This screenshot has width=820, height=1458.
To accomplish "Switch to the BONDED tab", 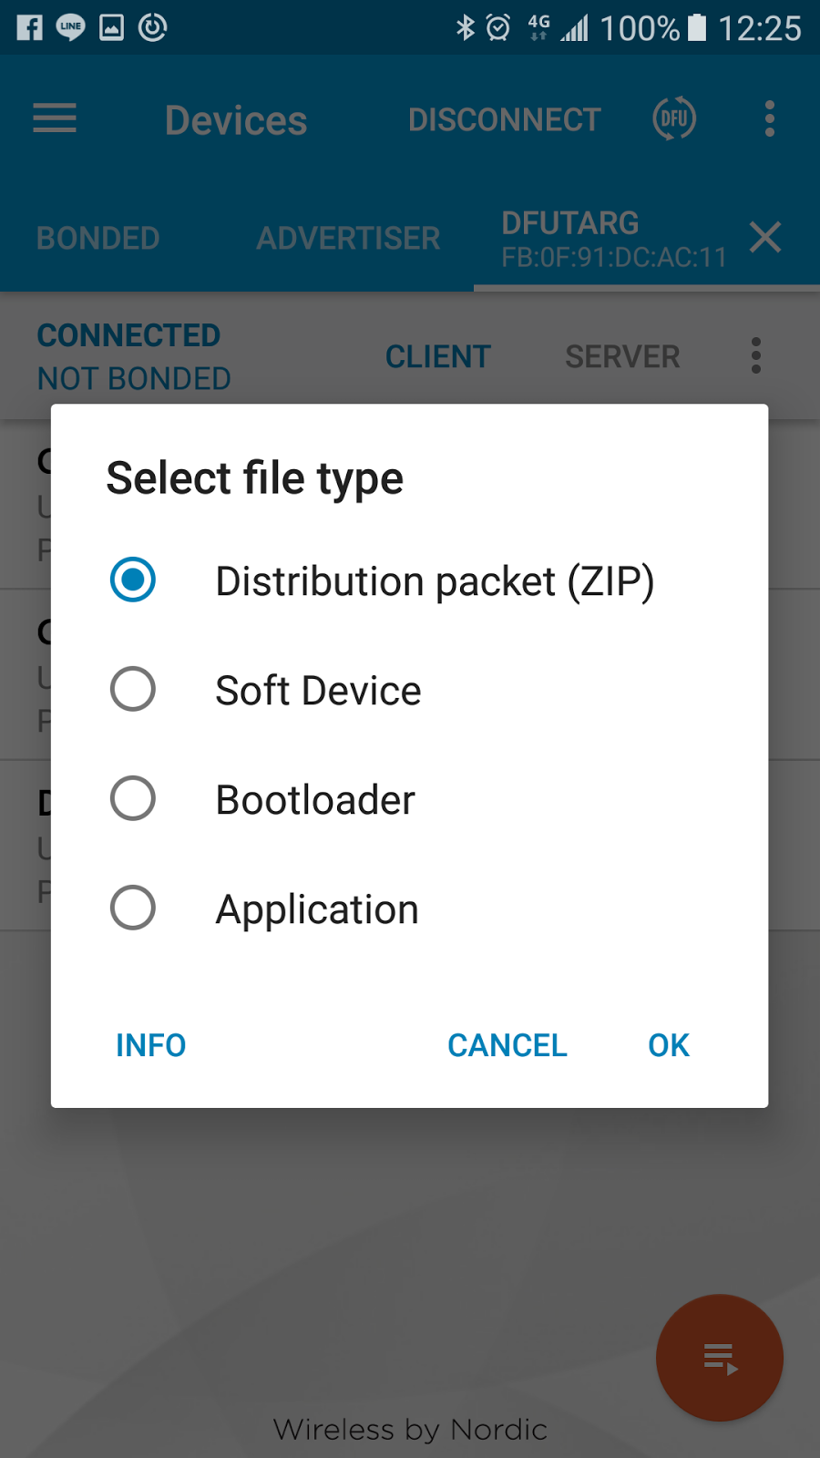I will click(97, 238).
